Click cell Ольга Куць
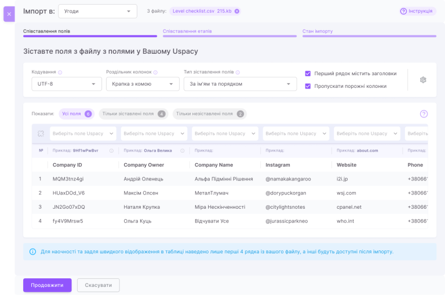445x295 pixels. click(138, 221)
